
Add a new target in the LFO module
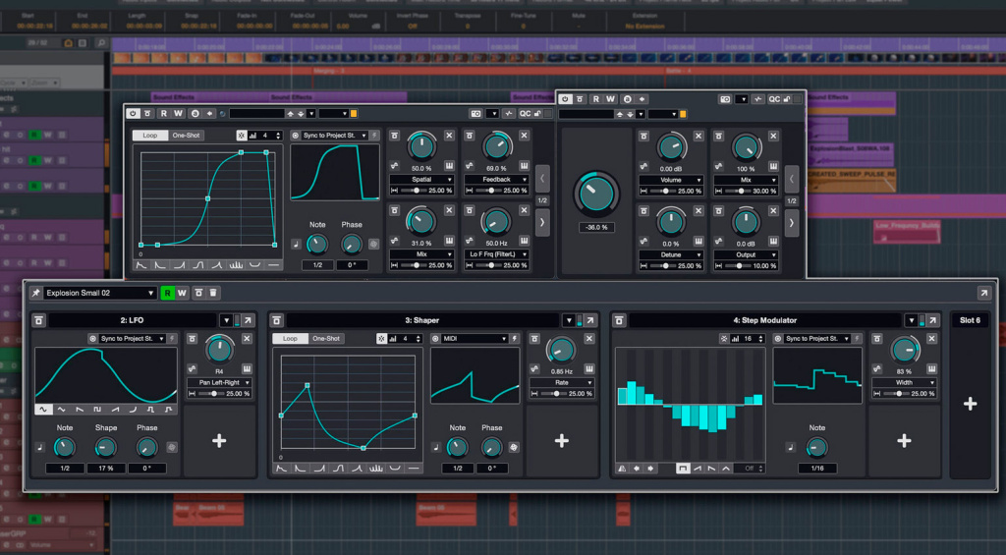click(x=218, y=441)
